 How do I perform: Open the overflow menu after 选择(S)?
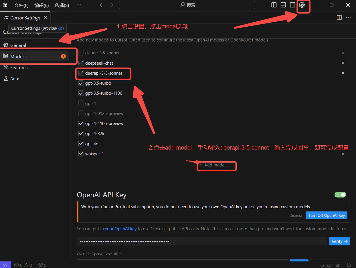pyautogui.click(x=79, y=5)
